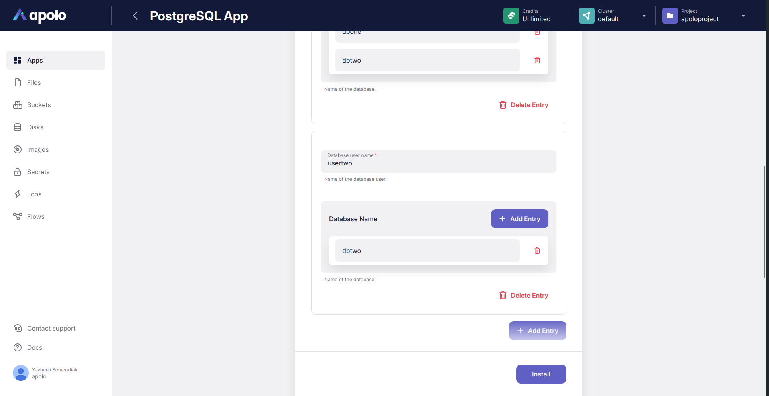Screen dimensions: 769x396
Task: Navigate to Secrets in the sidebar
Action: point(38,172)
